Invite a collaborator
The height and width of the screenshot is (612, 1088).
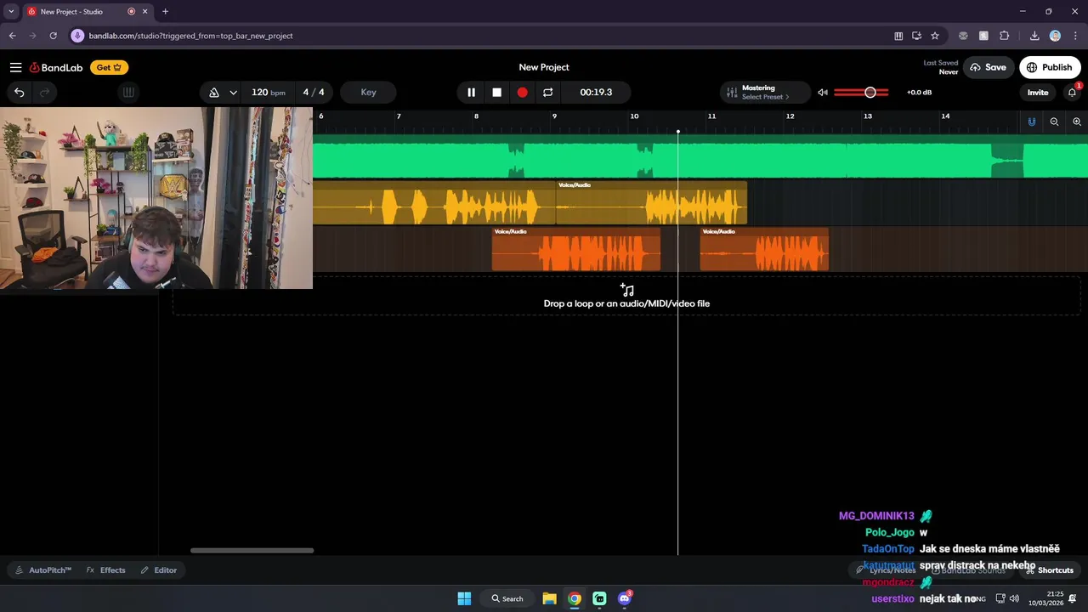[1038, 93]
